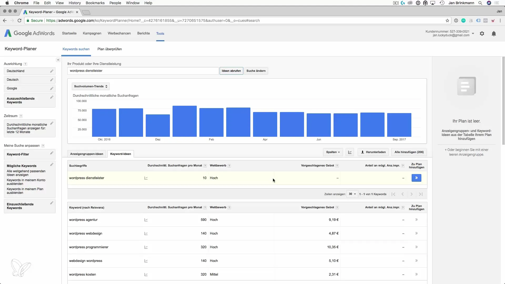Open help for Wettbewerb column in Suchbegriffe table
The width and height of the screenshot is (505, 284).
[x=229, y=166]
